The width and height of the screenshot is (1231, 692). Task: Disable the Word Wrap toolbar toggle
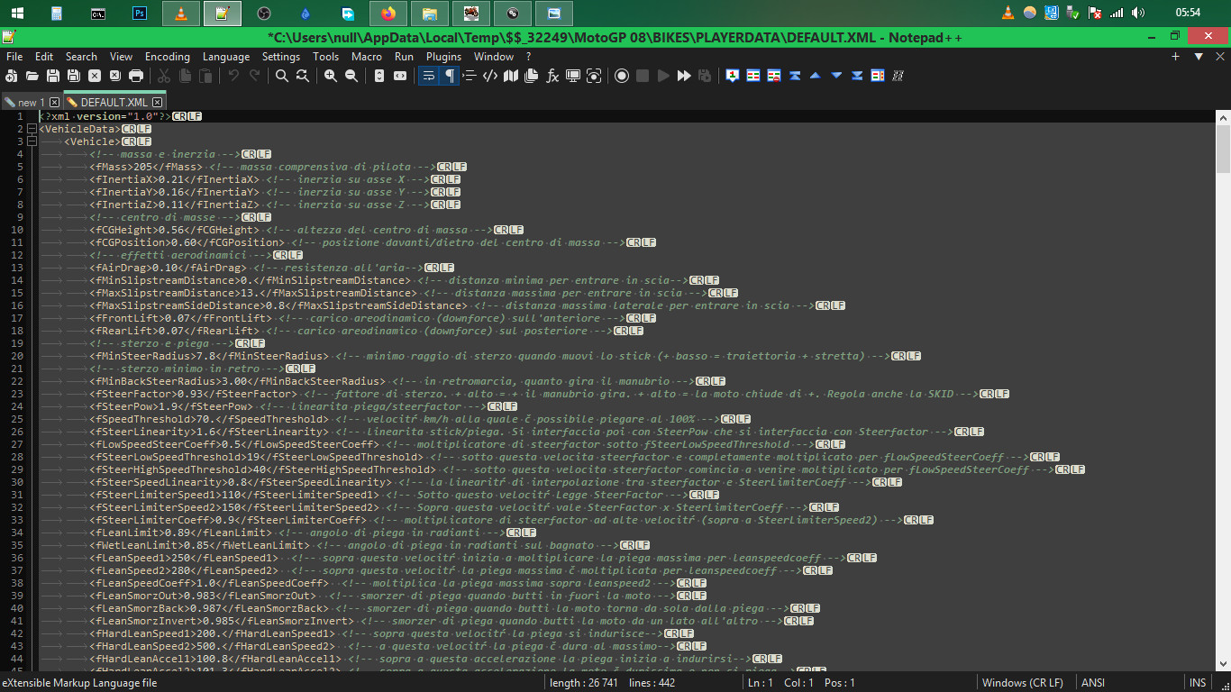tap(428, 76)
